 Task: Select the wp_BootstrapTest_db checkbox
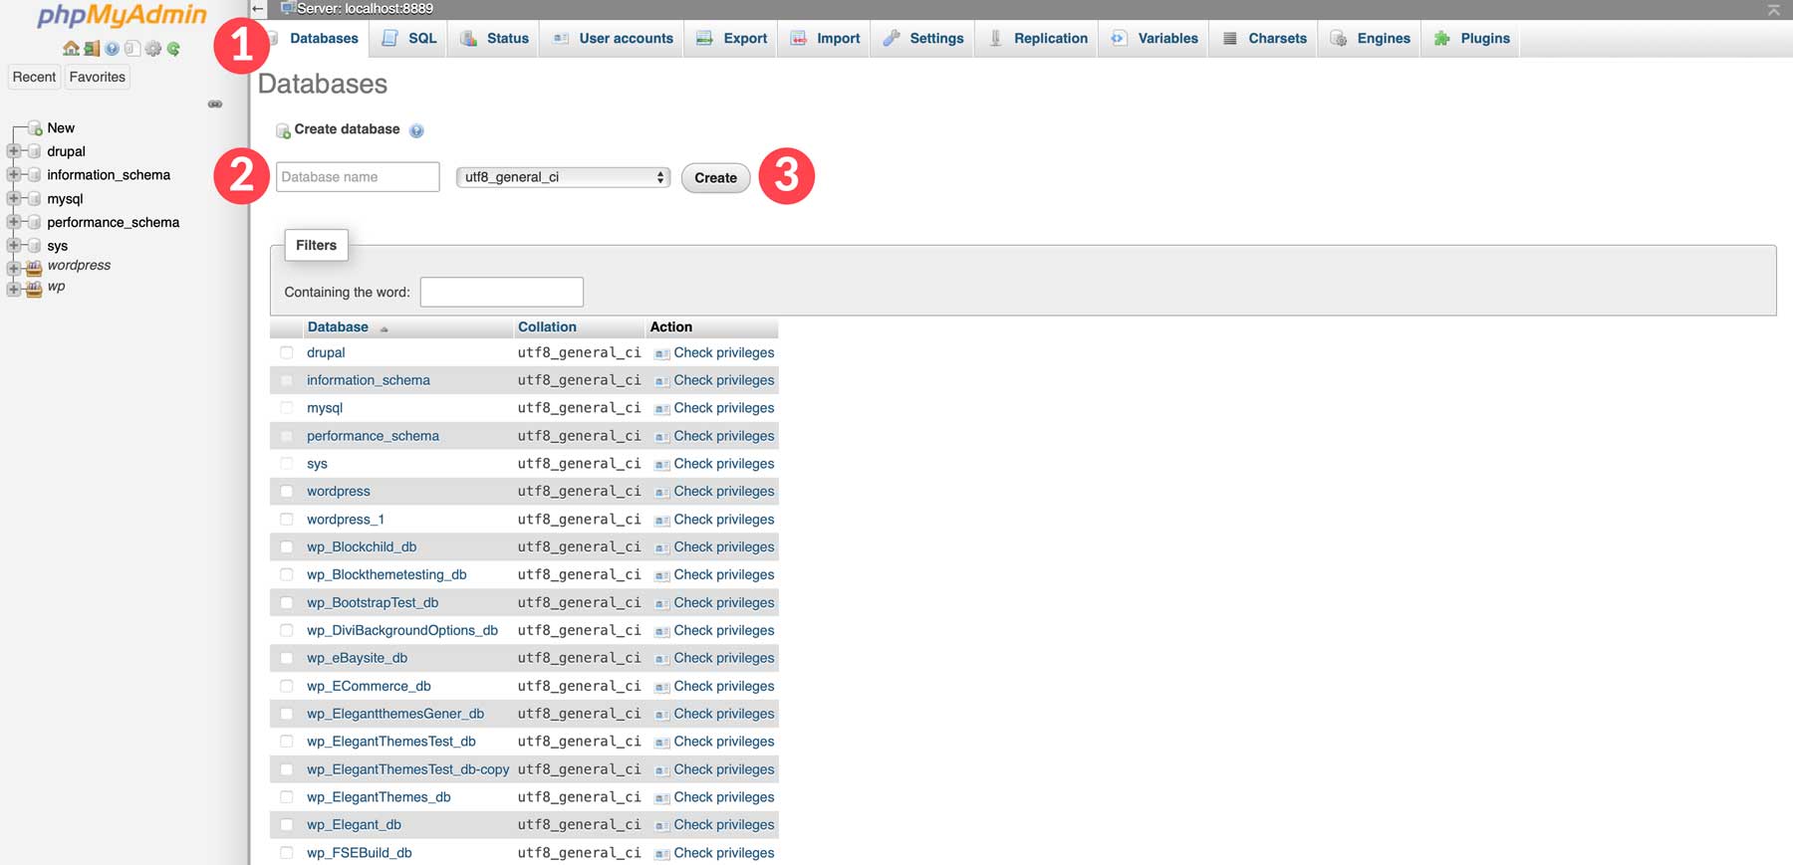(x=287, y=602)
